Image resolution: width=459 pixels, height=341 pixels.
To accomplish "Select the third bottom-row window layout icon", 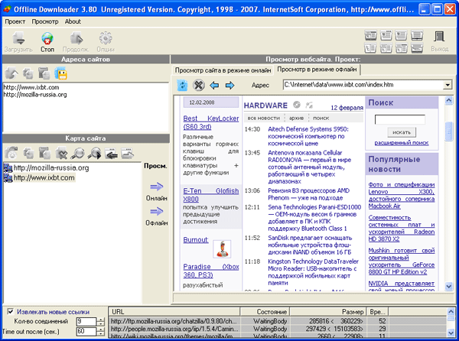I will tap(401, 48).
